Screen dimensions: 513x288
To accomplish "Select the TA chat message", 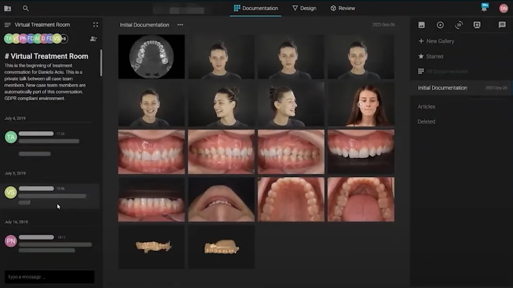I will click(x=49, y=143).
